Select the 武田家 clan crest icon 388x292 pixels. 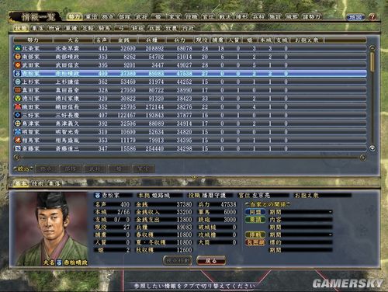pyautogui.click(x=17, y=65)
